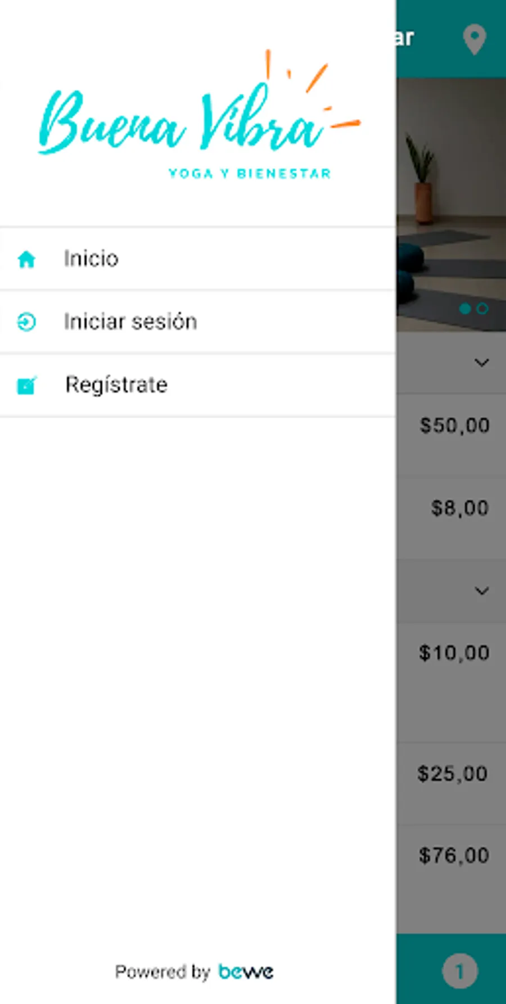Open Iniciar sesión menu item
506x1004 pixels.
click(130, 322)
